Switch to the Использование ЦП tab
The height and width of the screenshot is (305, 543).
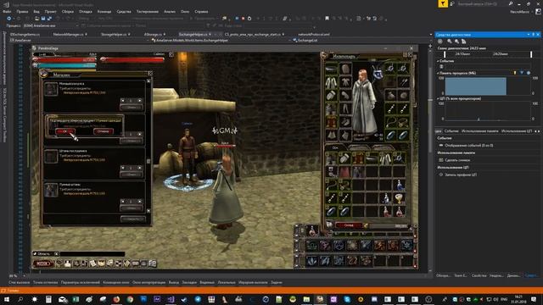pos(517,131)
